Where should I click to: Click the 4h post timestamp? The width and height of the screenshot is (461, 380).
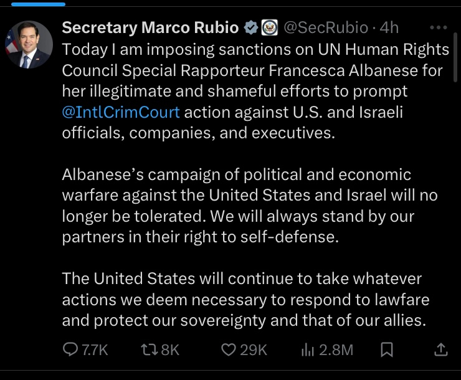(389, 27)
